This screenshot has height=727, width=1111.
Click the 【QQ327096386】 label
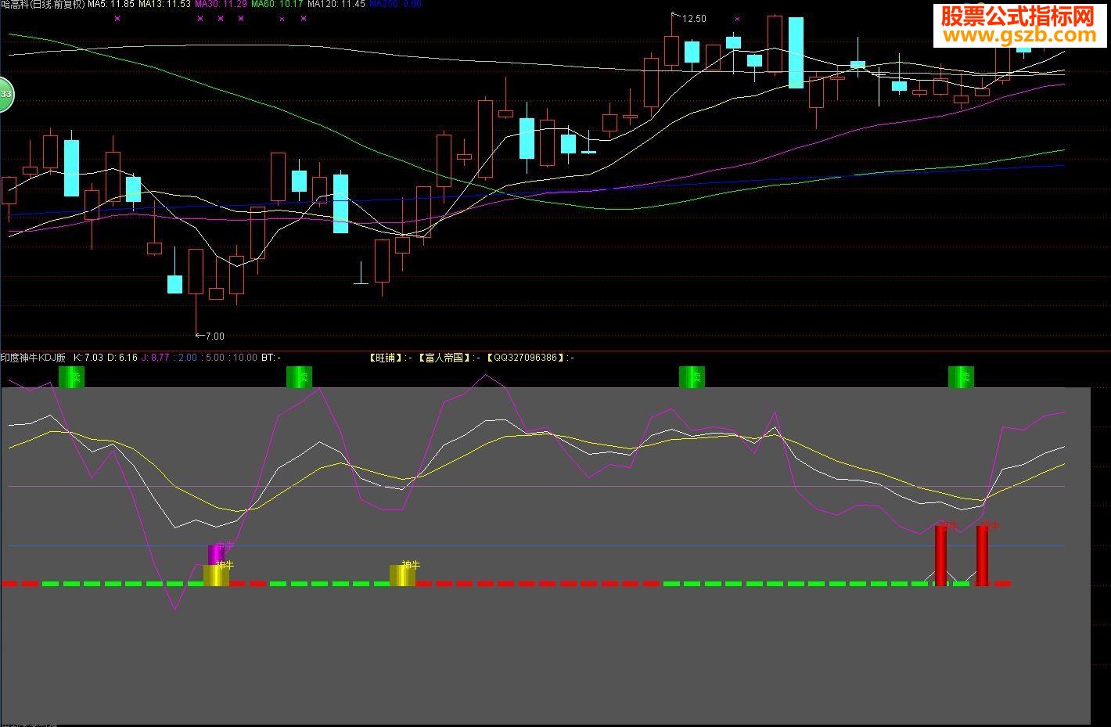point(524,358)
